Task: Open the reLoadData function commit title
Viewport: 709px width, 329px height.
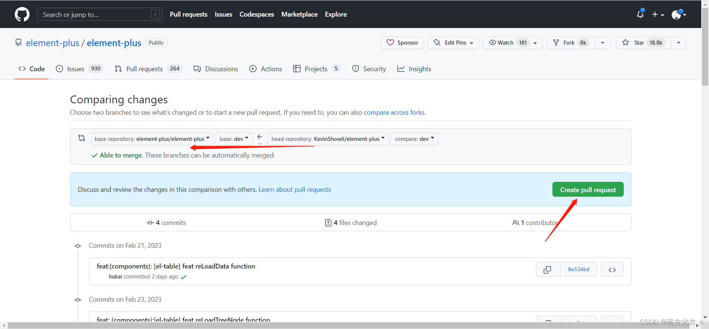Action: [176, 266]
